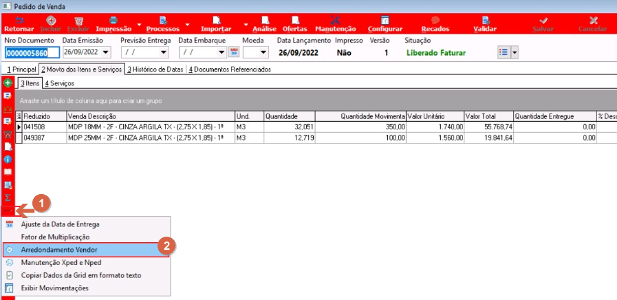Click the Valor Total column header
Screen dimensions: 617x300
[489, 116]
